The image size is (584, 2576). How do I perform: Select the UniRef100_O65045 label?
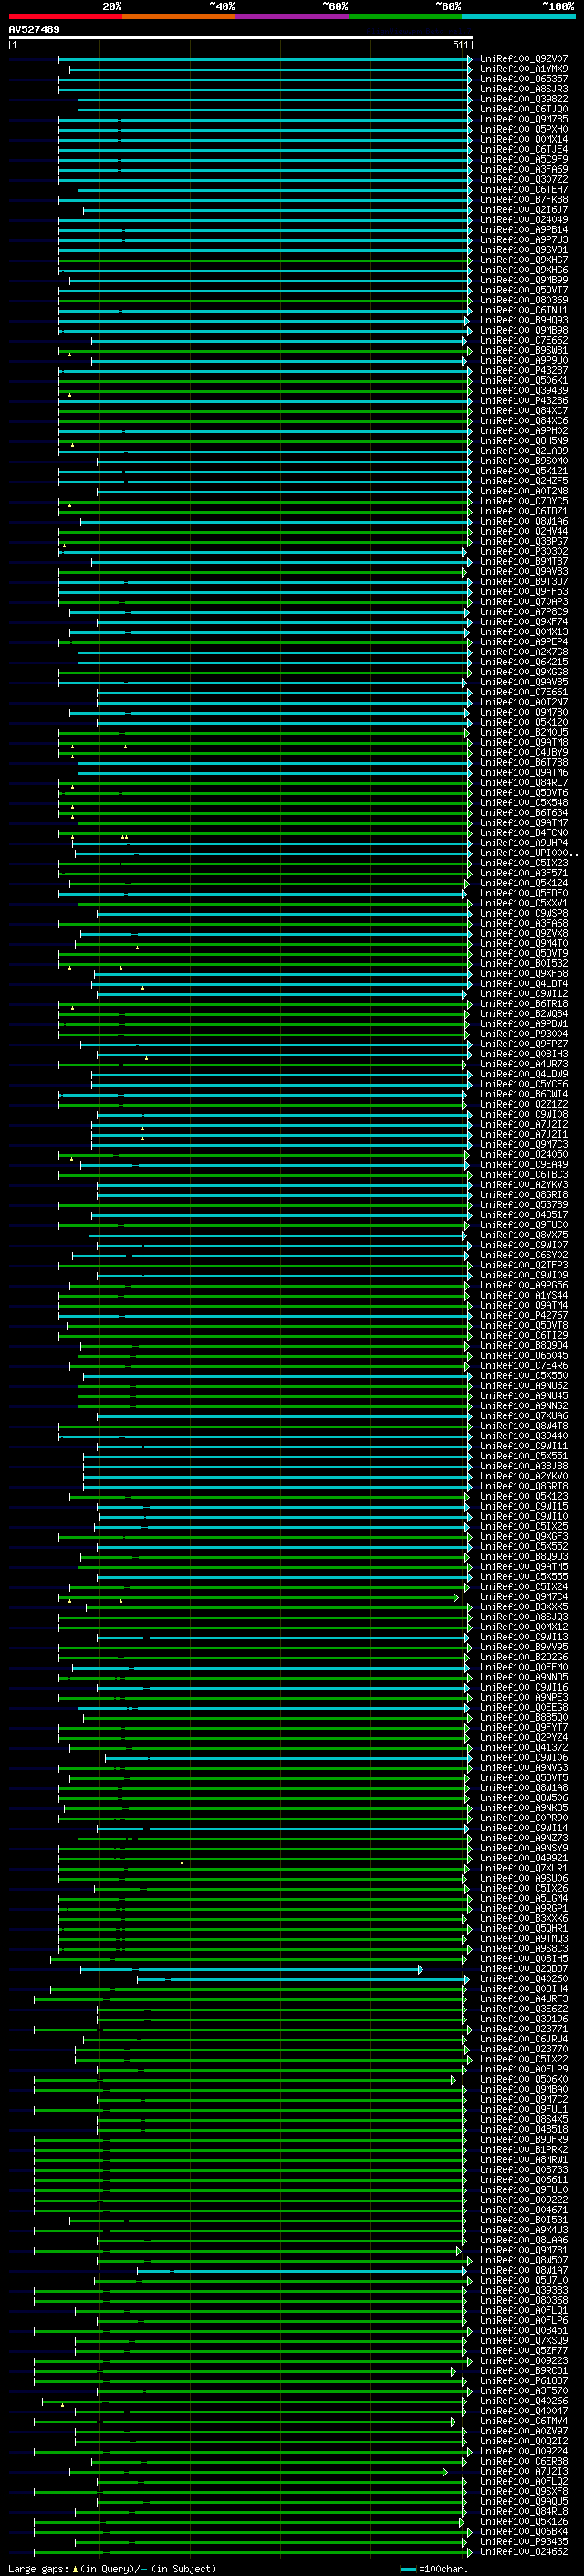click(524, 1356)
